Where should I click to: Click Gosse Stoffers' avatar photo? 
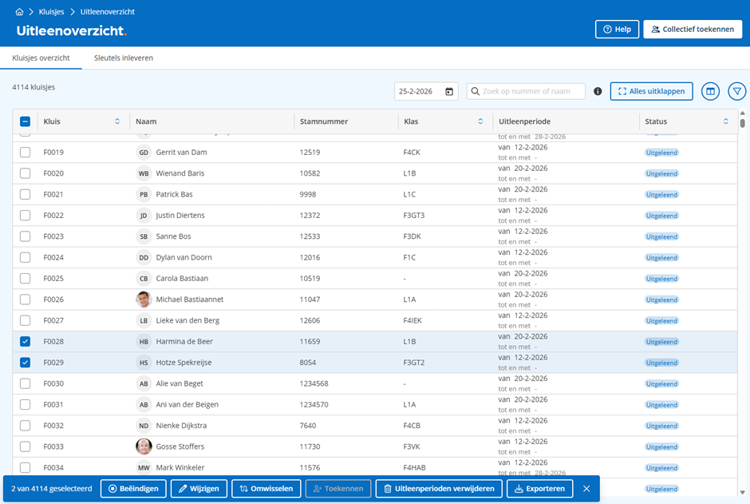coord(144,446)
